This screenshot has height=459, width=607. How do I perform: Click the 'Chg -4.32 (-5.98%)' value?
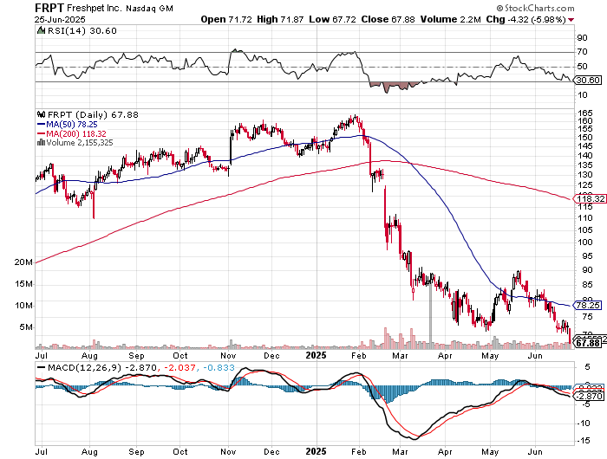coord(526,19)
